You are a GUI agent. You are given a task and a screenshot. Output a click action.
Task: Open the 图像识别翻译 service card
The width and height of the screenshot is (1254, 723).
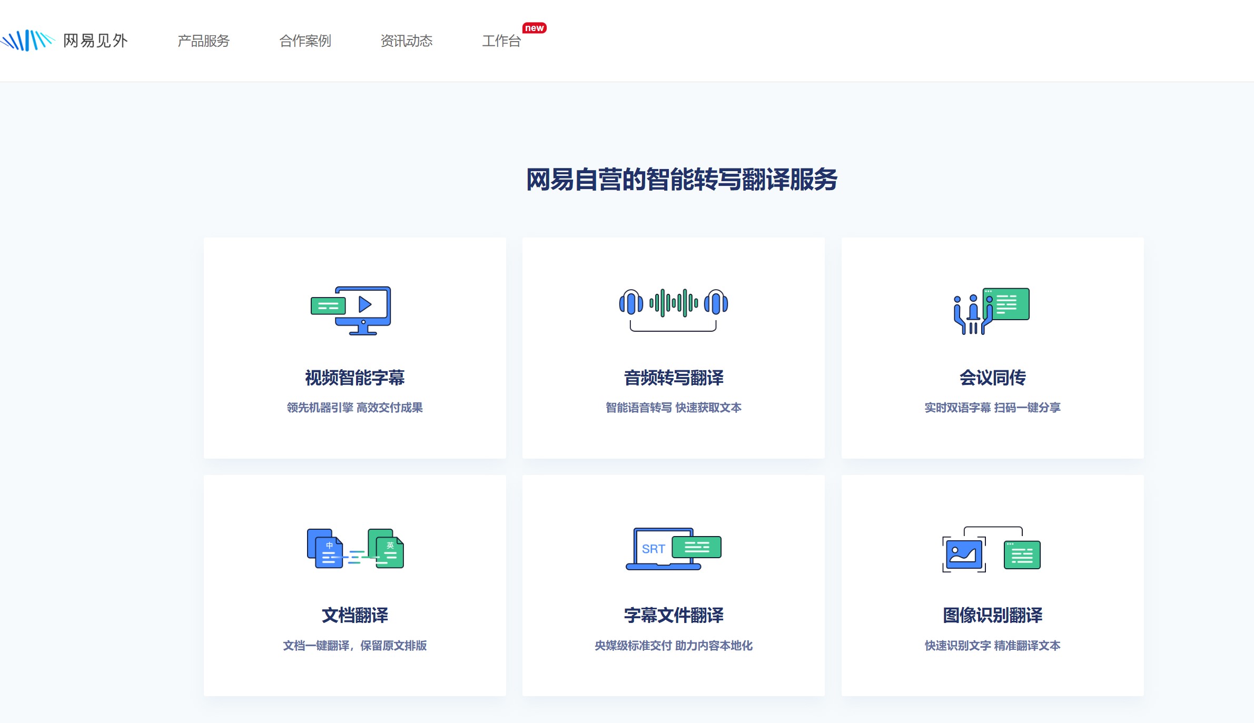point(992,585)
